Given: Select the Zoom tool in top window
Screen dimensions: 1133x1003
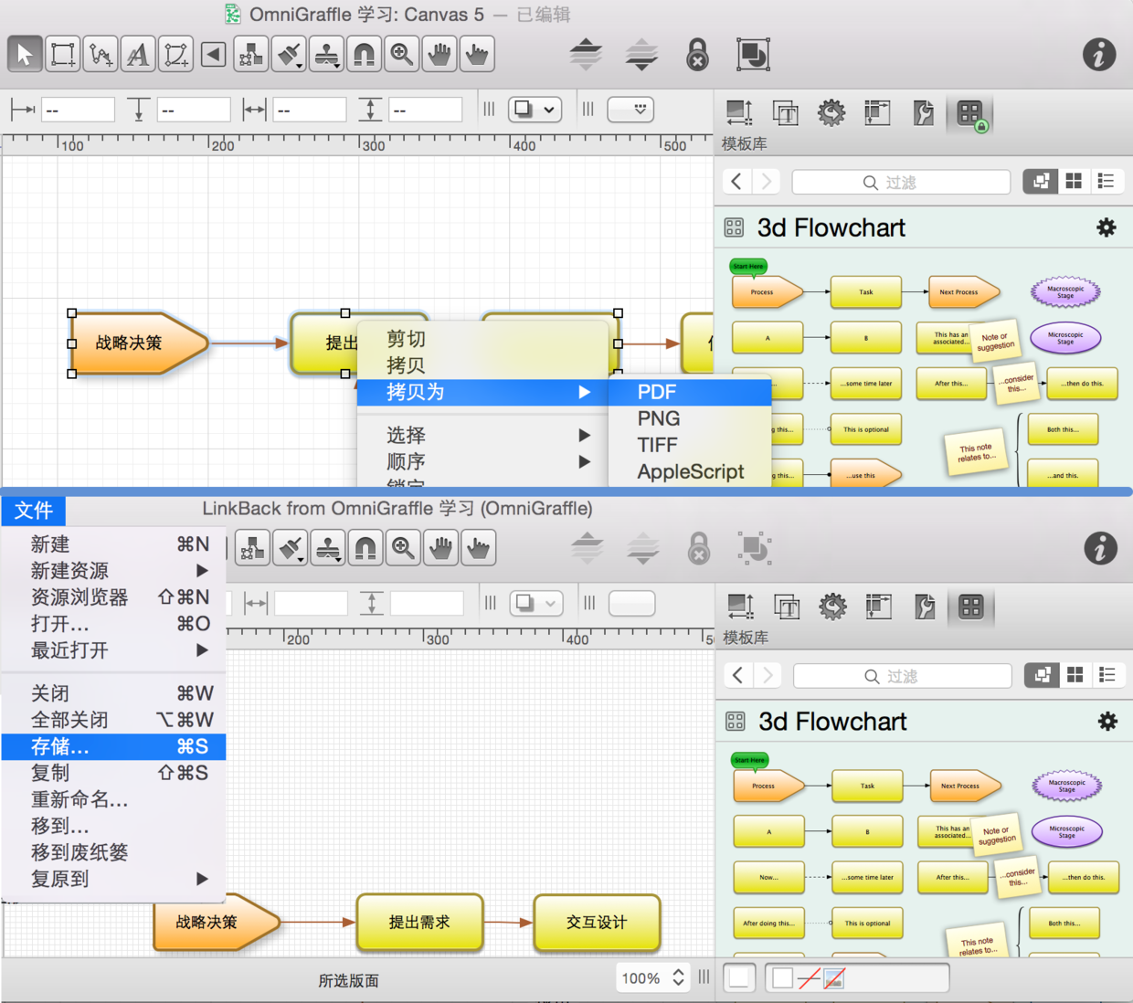Looking at the screenshot, I should [401, 54].
